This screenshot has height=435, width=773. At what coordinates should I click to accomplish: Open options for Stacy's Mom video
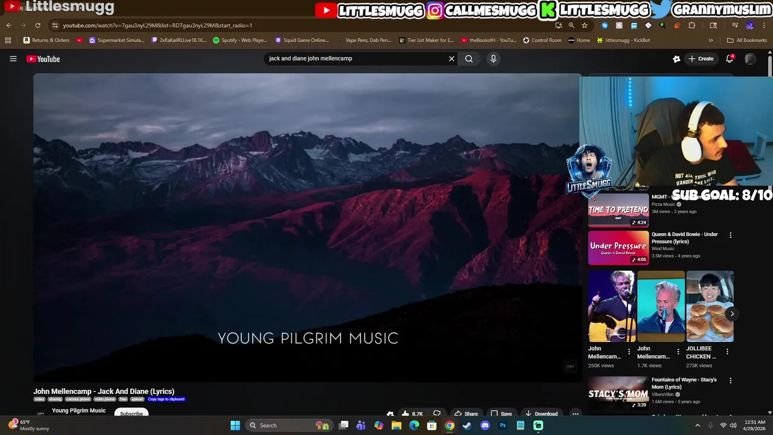point(730,381)
